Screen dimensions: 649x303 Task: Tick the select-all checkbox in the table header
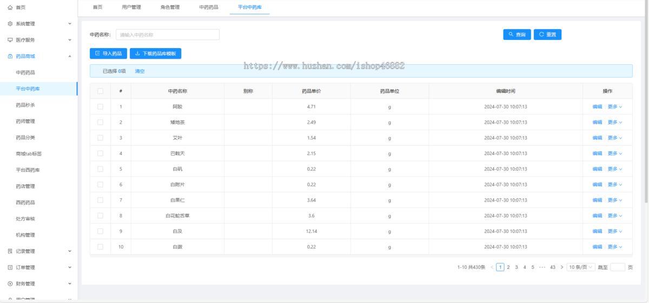click(100, 91)
